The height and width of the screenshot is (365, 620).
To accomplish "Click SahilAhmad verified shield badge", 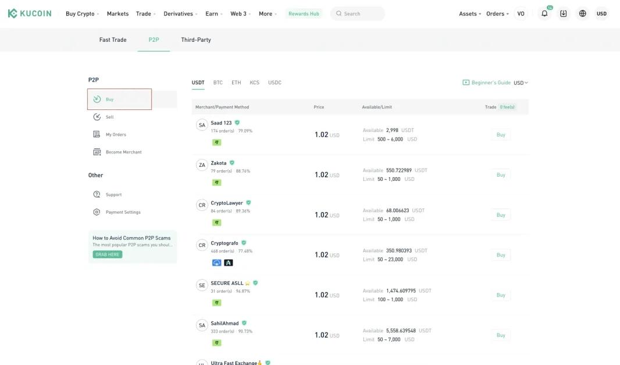I will (244, 323).
